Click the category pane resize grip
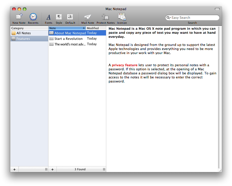This screenshot has height=186, width=232. click(x=46, y=169)
